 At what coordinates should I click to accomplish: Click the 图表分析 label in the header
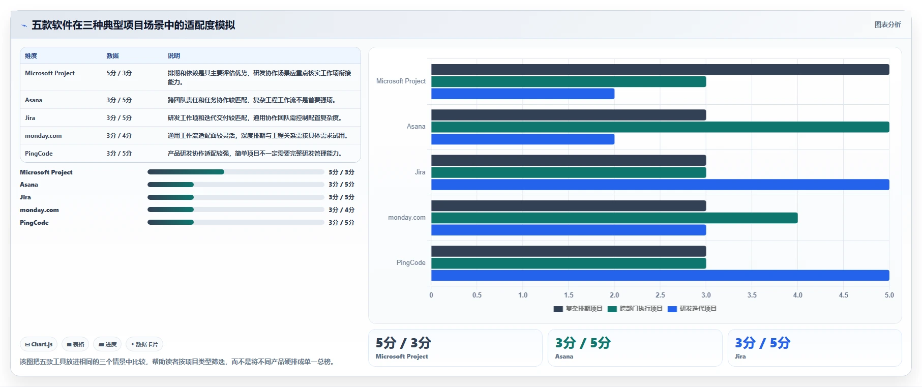pos(887,24)
